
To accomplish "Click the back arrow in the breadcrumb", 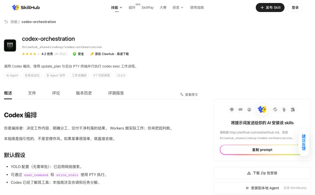I will pos(6,22).
